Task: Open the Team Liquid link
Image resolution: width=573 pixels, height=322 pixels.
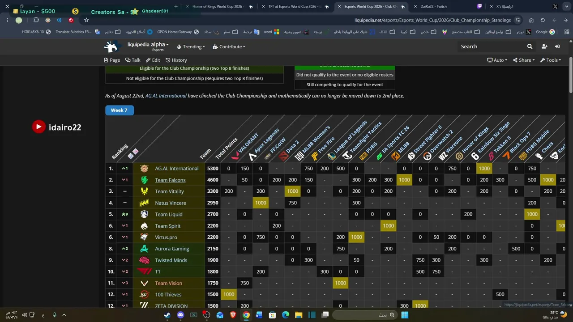Action: (168, 215)
